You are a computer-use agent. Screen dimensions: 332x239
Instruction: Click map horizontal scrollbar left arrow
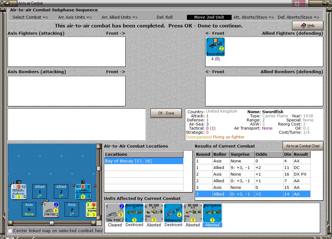coord(10,223)
